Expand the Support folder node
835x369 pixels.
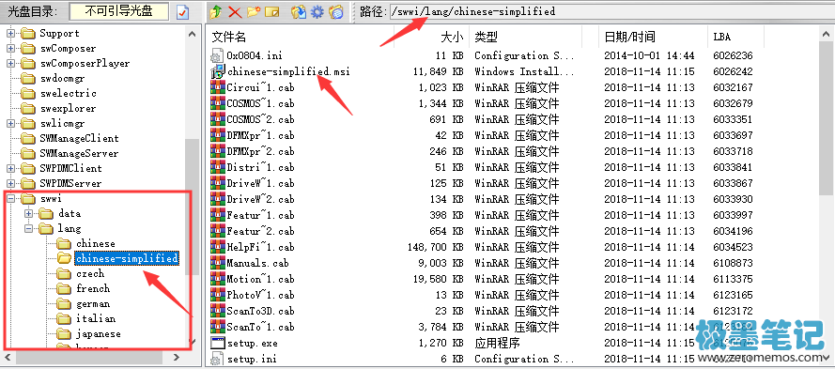pos(10,34)
